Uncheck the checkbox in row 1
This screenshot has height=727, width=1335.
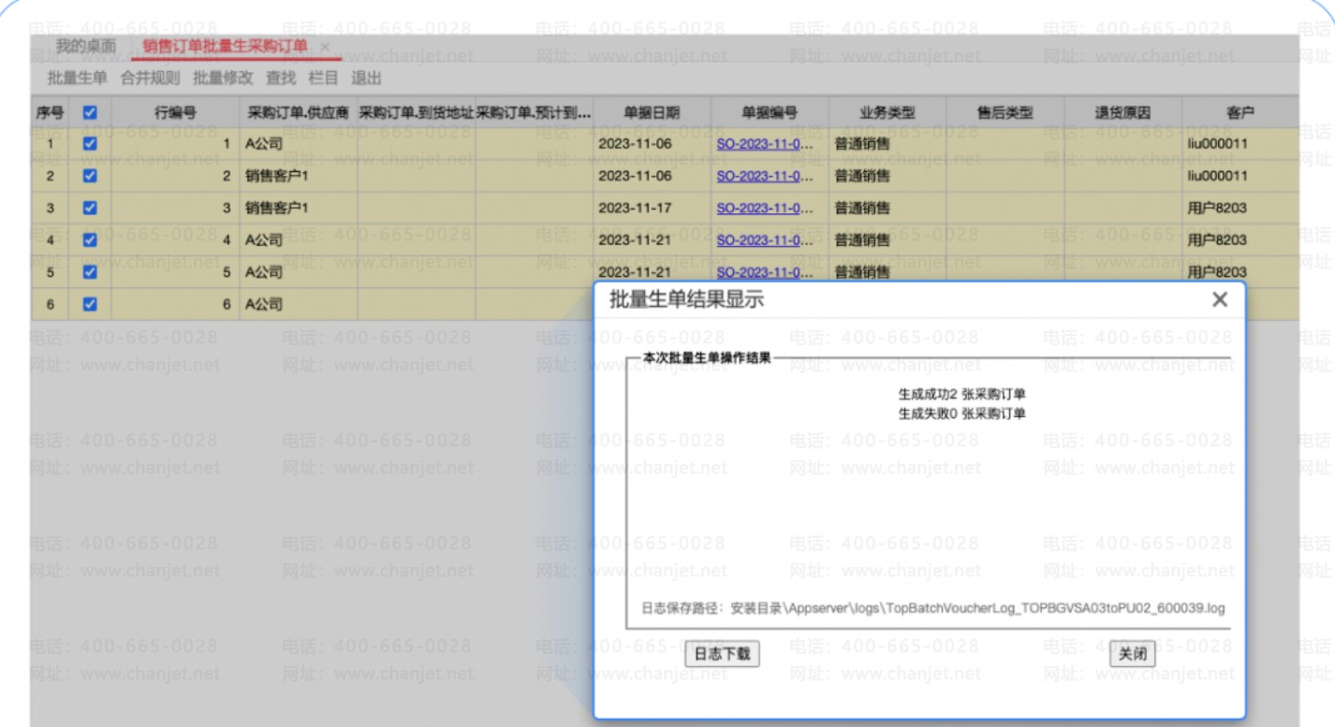pos(90,144)
